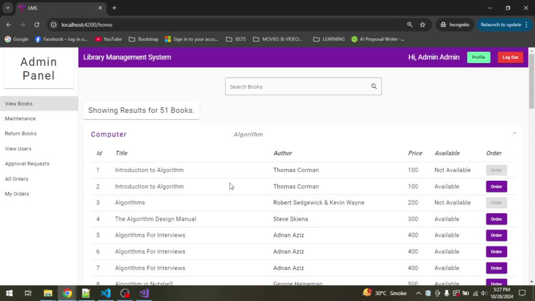This screenshot has height=301, width=535.
Task: Order The Algorithm Design Manual
Action: [496, 219]
